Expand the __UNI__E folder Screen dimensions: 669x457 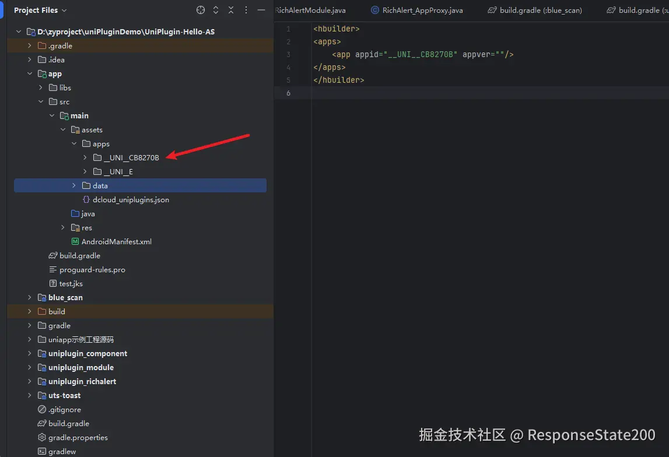85,171
